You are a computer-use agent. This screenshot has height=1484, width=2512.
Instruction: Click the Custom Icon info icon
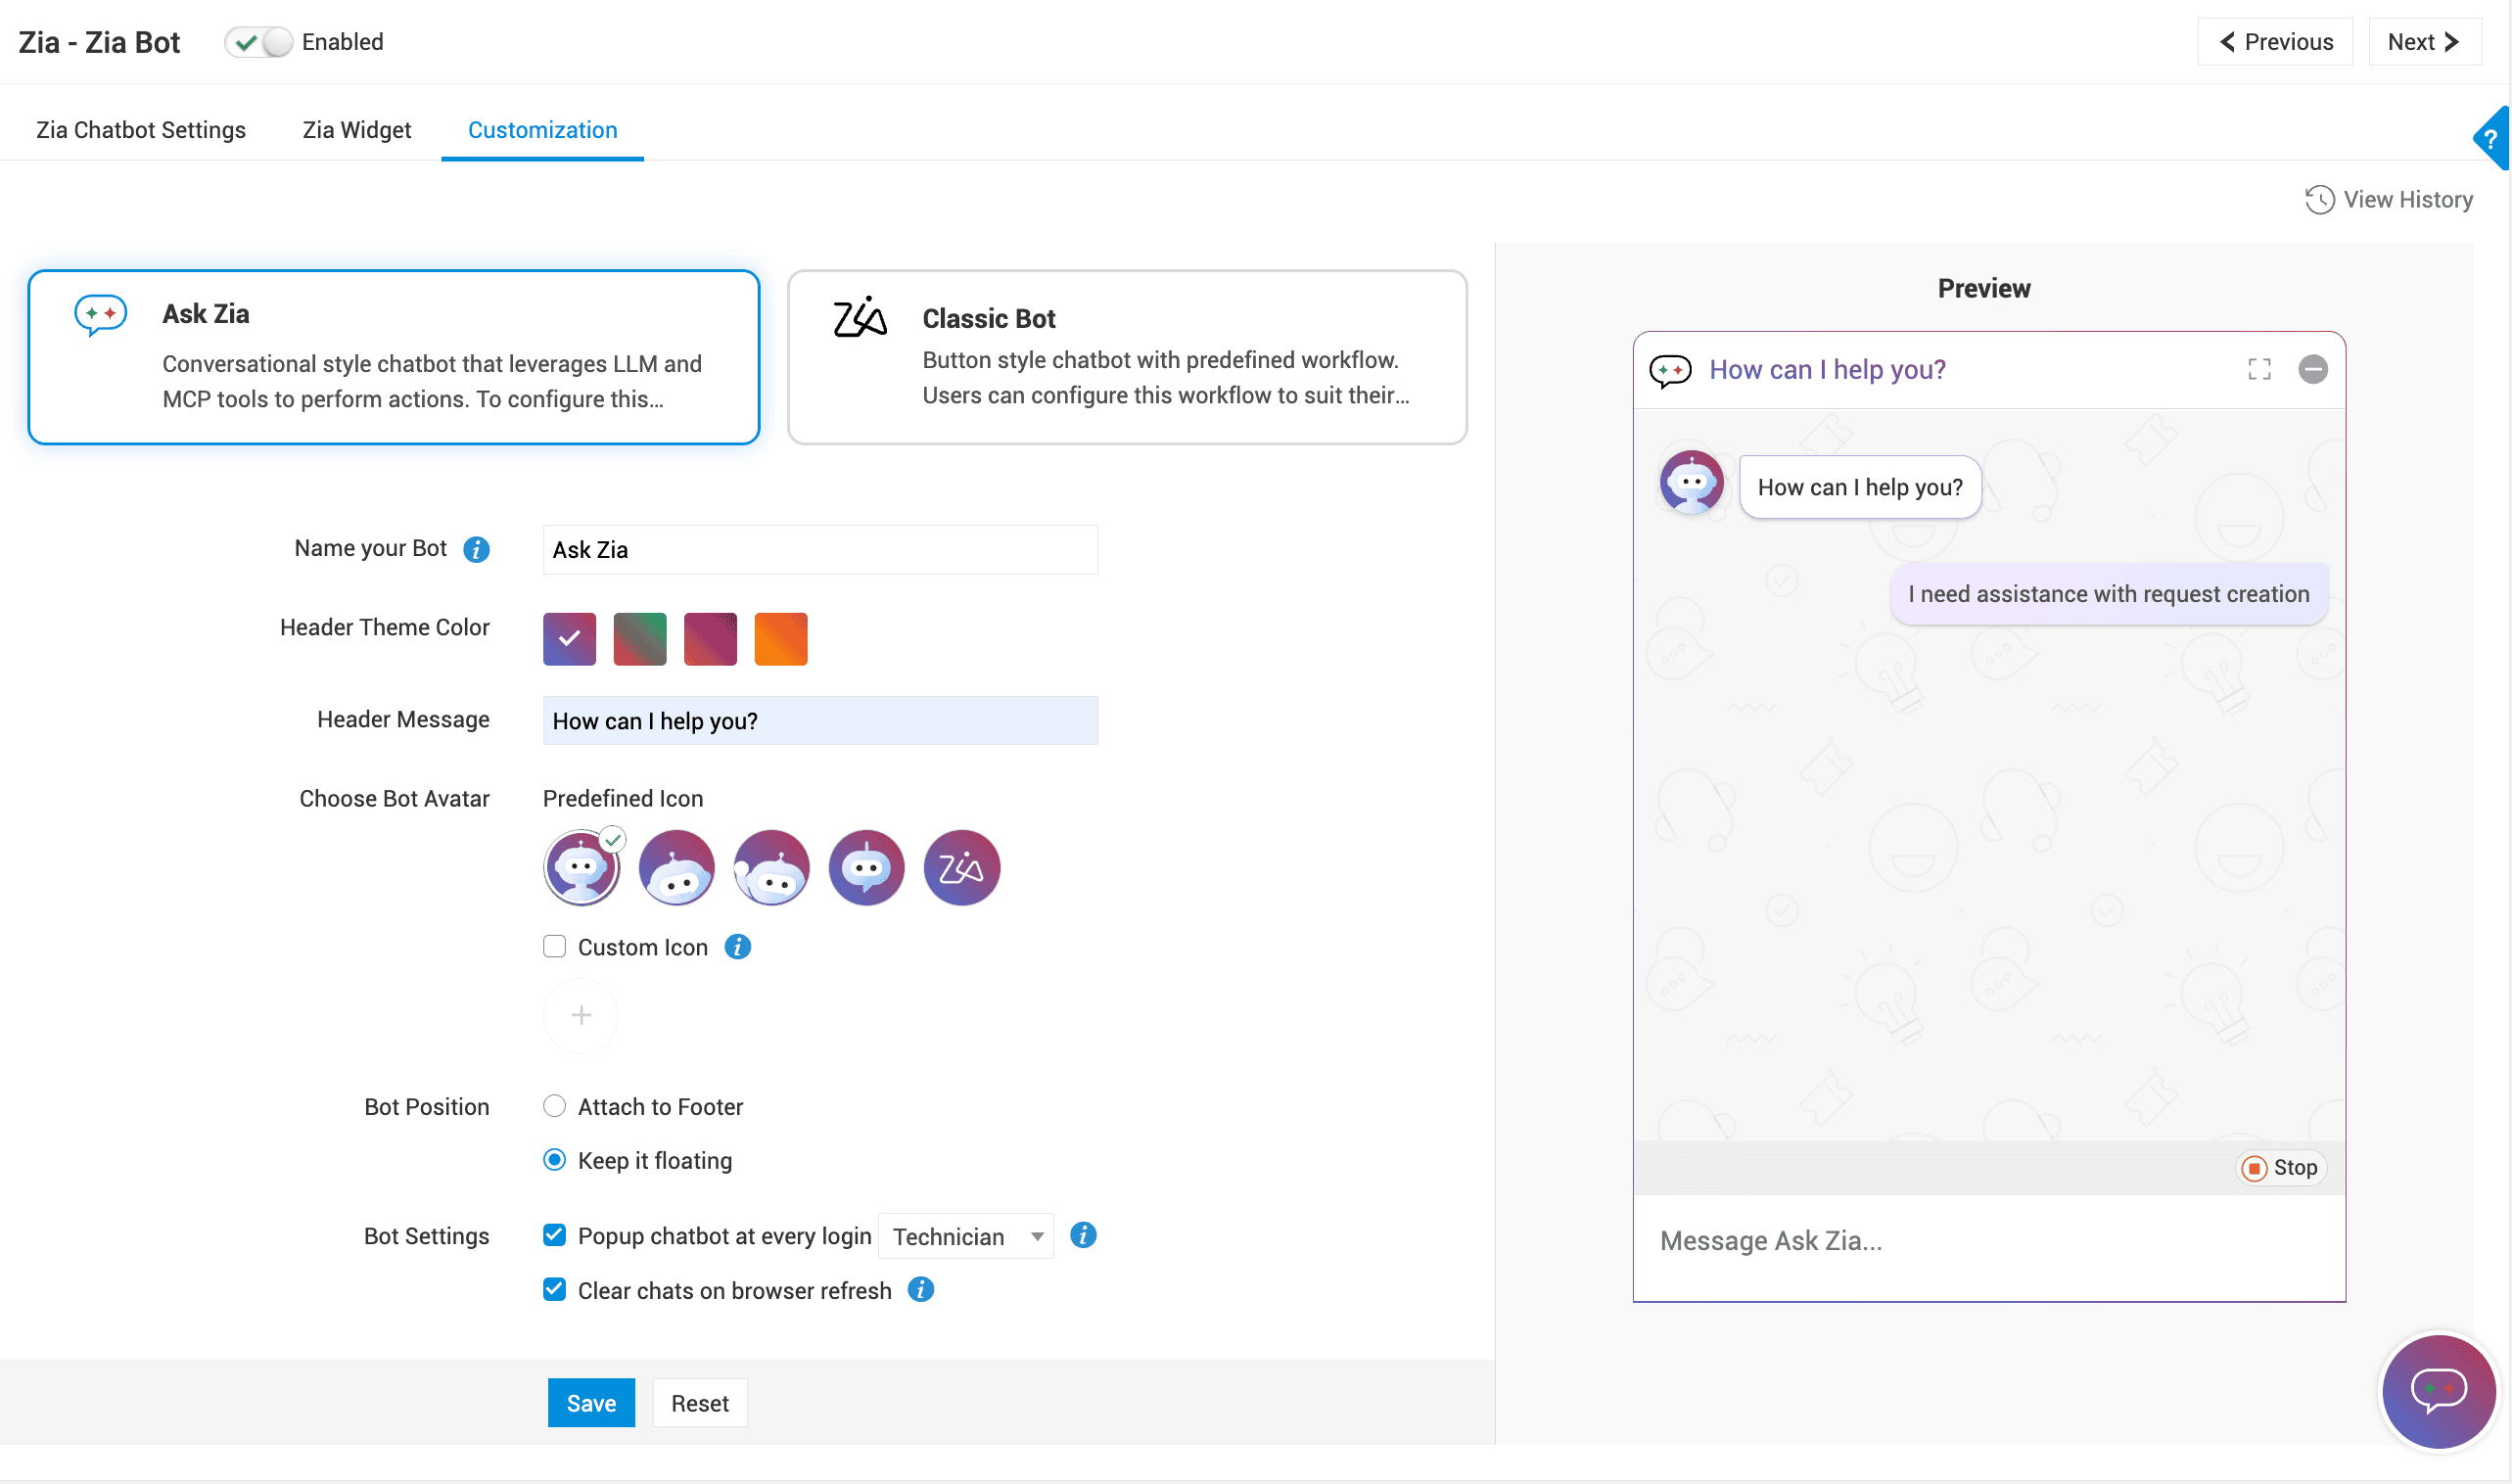pos(738,947)
